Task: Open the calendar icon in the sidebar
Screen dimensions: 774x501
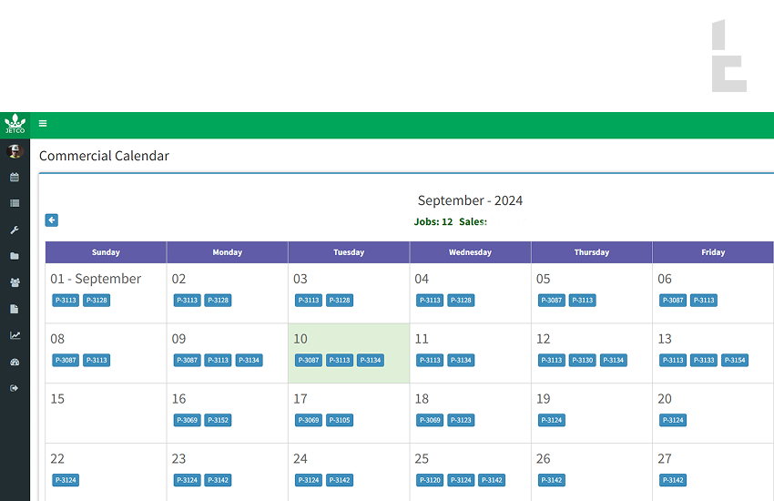Action: pos(15,178)
